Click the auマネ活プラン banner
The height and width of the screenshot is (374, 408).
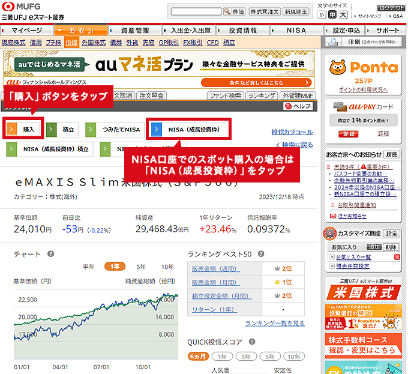pyautogui.click(x=159, y=70)
